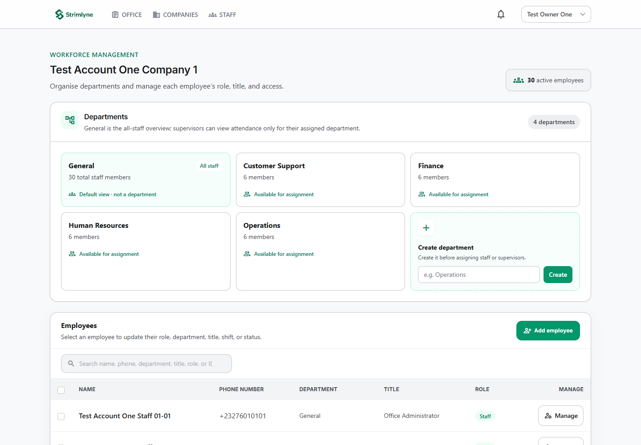Select the Operations department card

[x=320, y=251]
